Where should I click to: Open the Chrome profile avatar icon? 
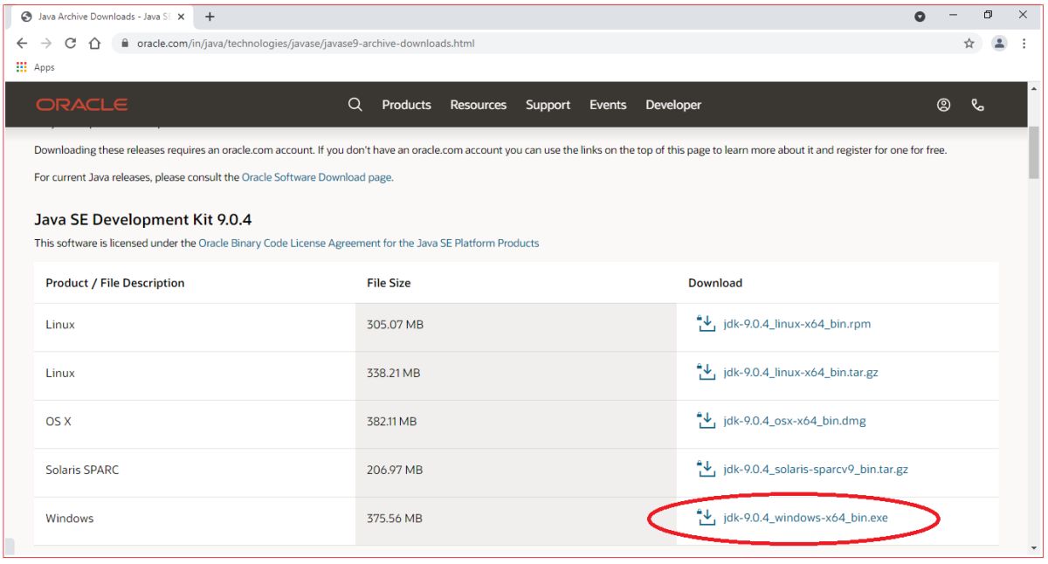click(999, 43)
